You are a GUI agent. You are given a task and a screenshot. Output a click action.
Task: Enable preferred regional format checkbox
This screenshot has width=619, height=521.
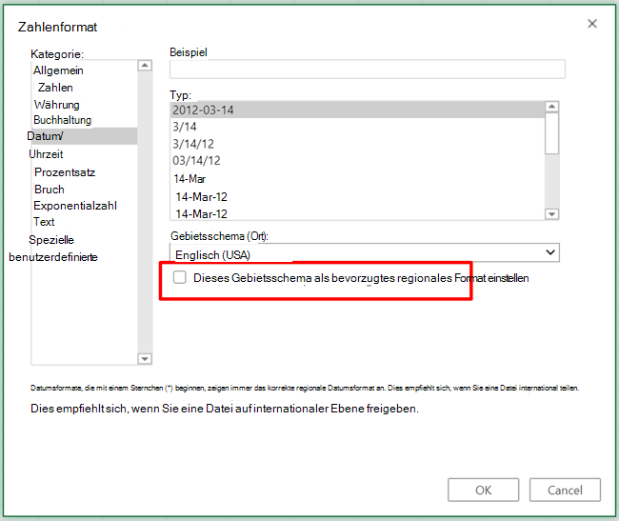(180, 277)
